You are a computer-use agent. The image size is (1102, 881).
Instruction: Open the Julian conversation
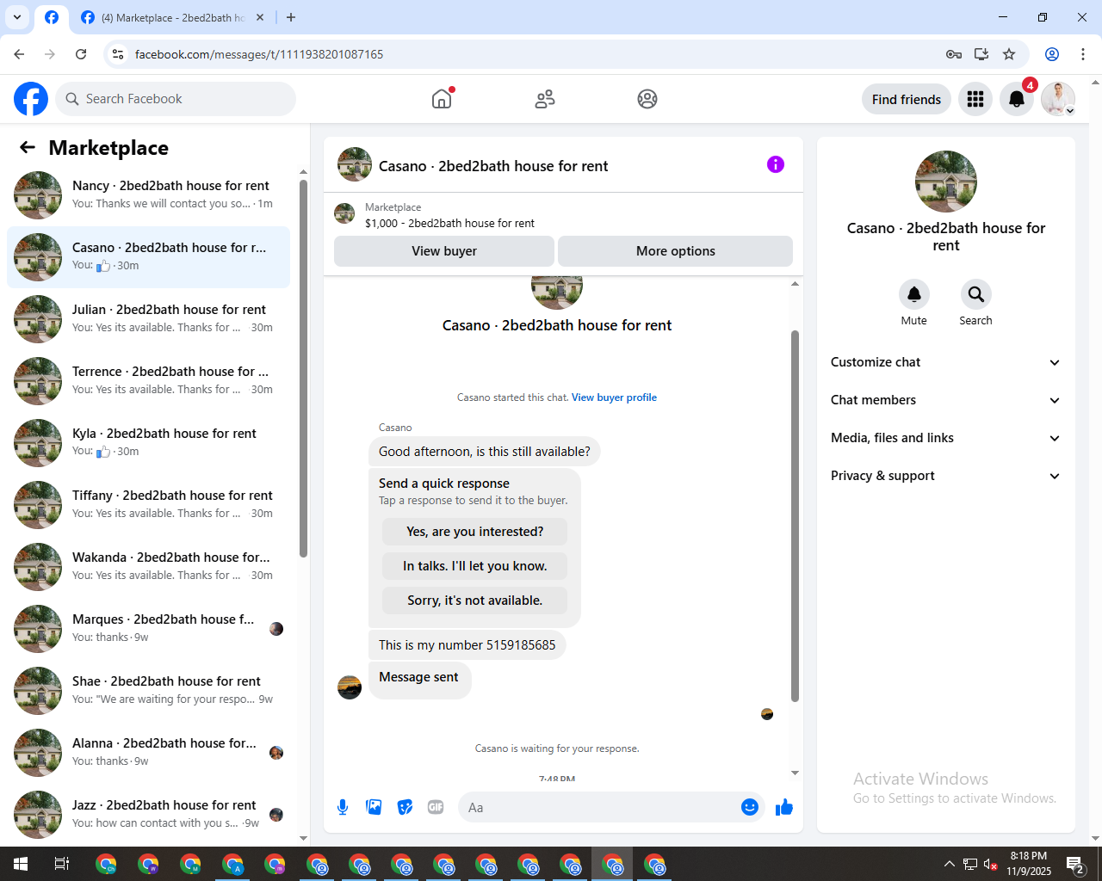coord(148,319)
